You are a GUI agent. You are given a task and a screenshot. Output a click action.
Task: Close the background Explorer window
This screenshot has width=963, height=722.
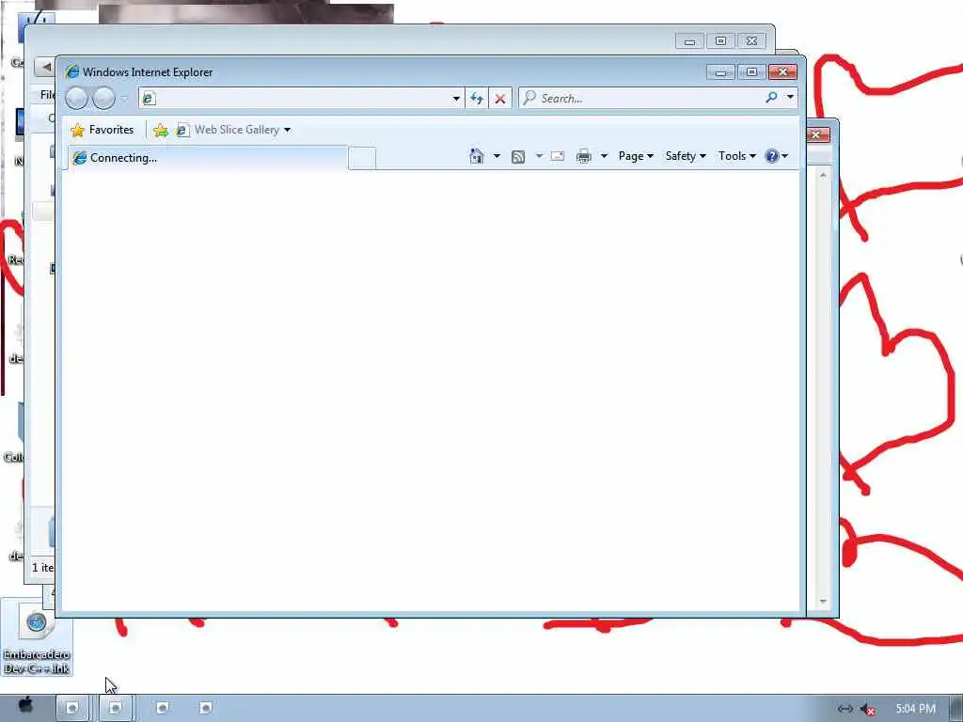click(x=751, y=41)
